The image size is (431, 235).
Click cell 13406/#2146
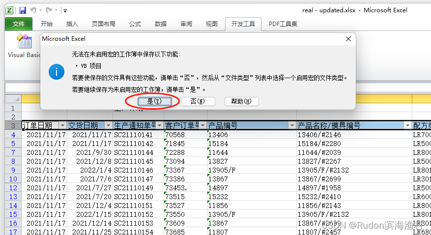point(354,135)
